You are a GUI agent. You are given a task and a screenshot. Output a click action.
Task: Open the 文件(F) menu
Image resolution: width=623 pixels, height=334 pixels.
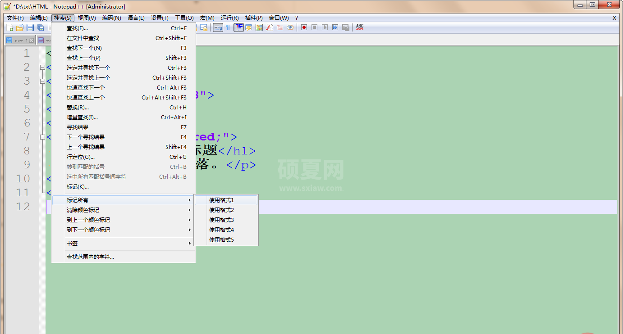[15, 18]
